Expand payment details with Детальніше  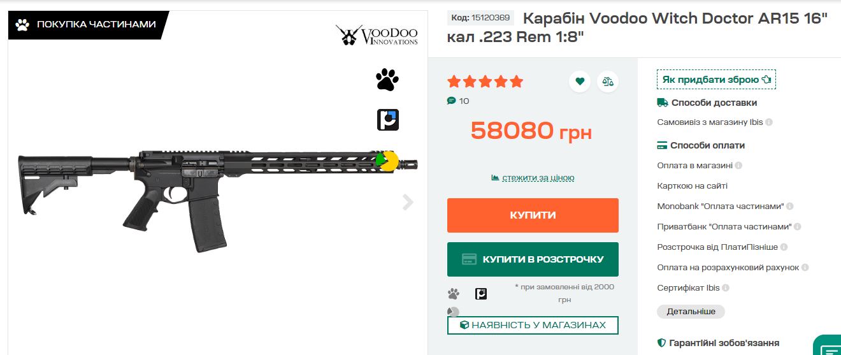pos(691,312)
